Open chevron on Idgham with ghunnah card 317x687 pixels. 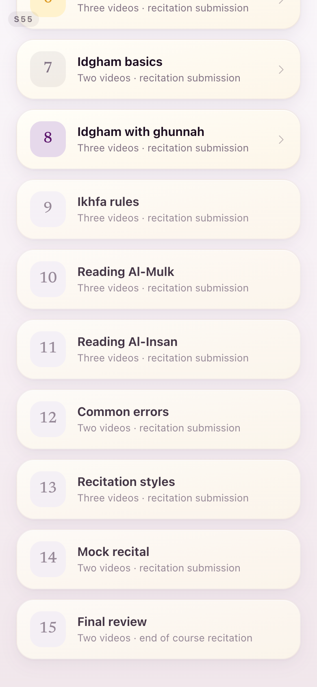[281, 140]
